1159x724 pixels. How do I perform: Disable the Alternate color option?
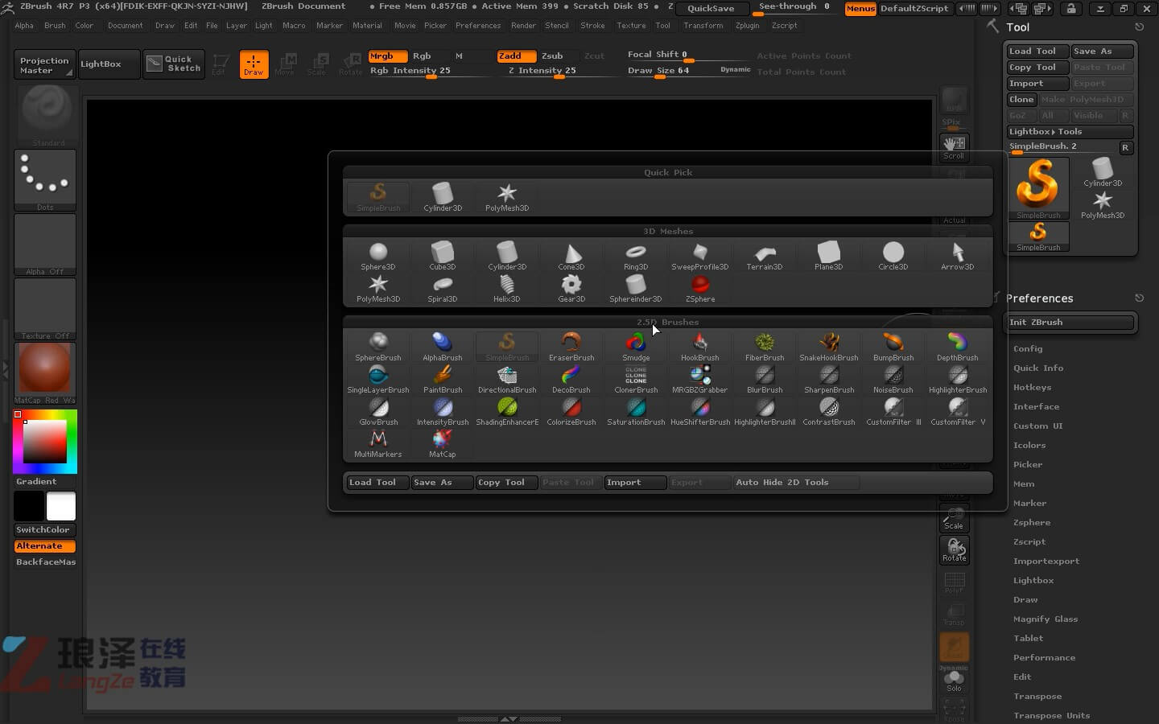click(x=45, y=546)
